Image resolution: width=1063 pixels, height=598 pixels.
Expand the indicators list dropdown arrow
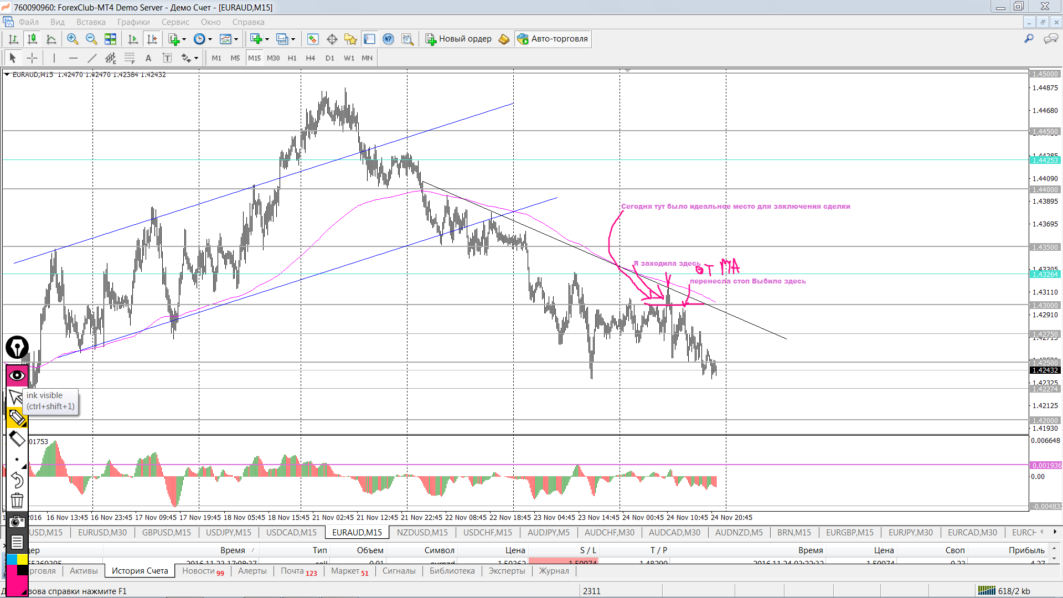[184, 39]
